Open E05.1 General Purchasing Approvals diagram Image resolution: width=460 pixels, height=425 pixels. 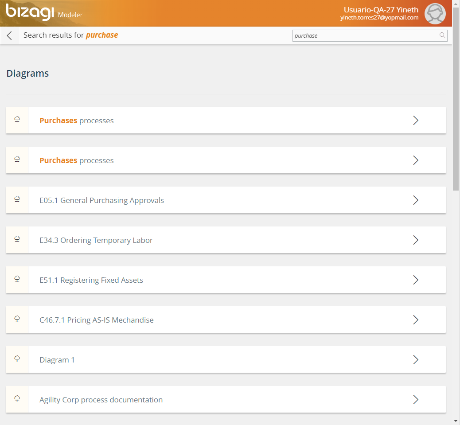pyautogui.click(x=101, y=200)
